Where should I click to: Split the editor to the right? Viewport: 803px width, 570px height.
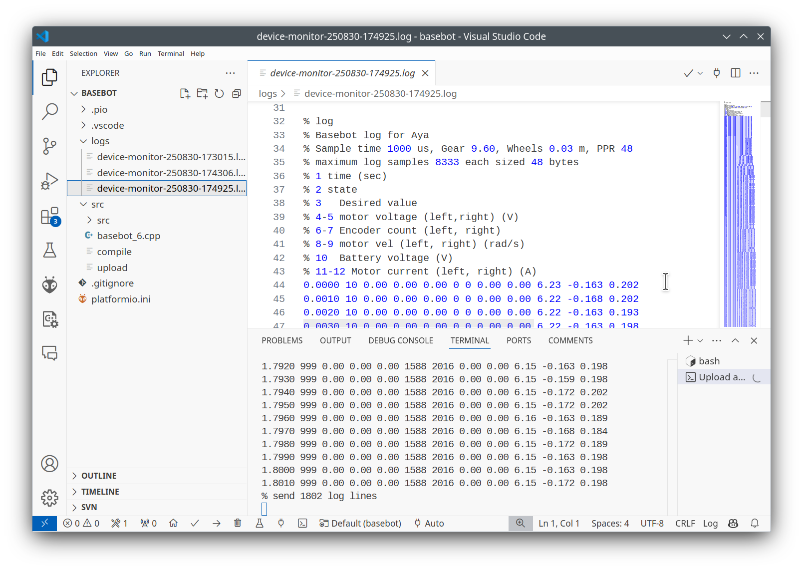pyautogui.click(x=735, y=73)
